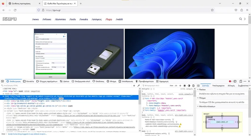This screenshot has height=136, width=251.
Task: Open /fbgrp navigation link
Action: (109, 19)
